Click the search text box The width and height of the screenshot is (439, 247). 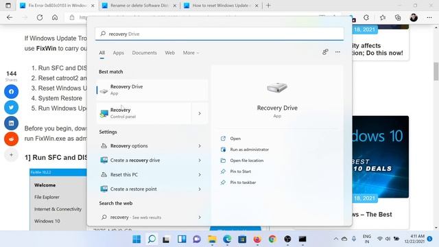click(x=219, y=34)
